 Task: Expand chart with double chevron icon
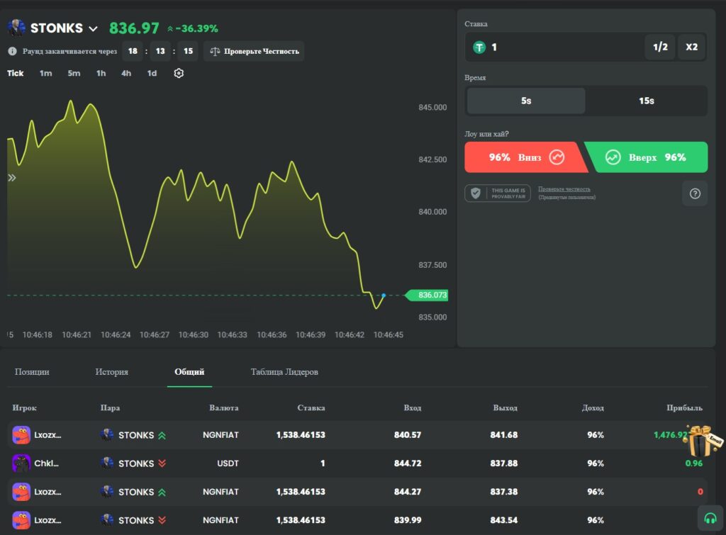(x=12, y=178)
